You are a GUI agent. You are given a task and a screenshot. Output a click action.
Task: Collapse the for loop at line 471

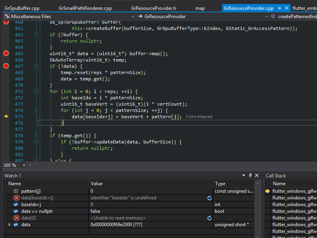[x=36, y=91]
